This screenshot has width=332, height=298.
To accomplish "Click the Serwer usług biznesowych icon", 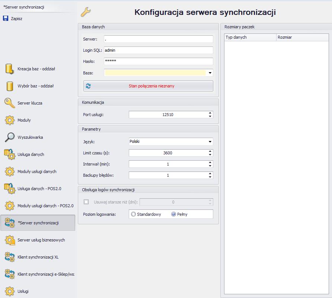I will (10, 240).
